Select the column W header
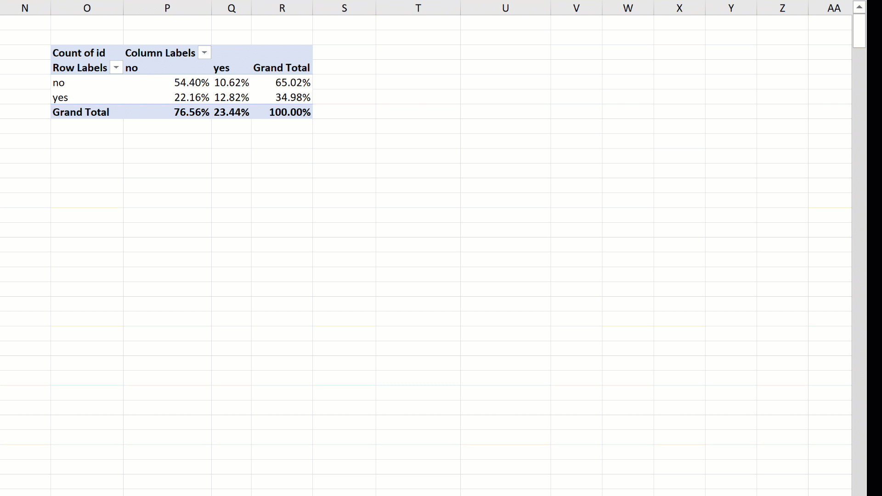This screenshot has height=496, width=882. [x=628, y=8]
